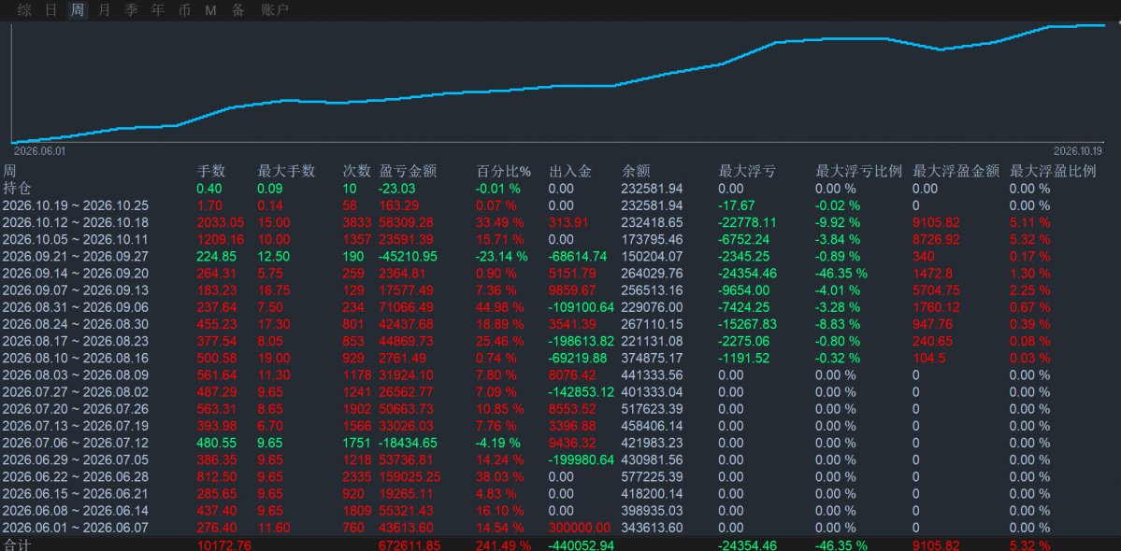1121x551 pixels.
Task: Select the 余额 column header
Action: pyautogui.click(x=636, y=171)
